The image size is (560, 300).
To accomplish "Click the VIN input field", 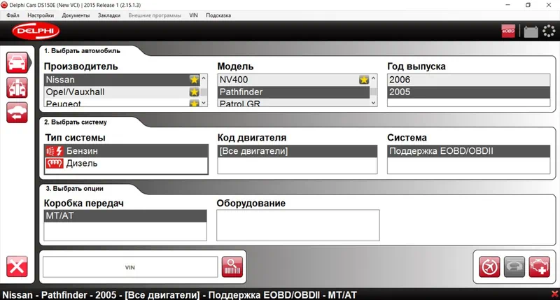I will 130,267.
